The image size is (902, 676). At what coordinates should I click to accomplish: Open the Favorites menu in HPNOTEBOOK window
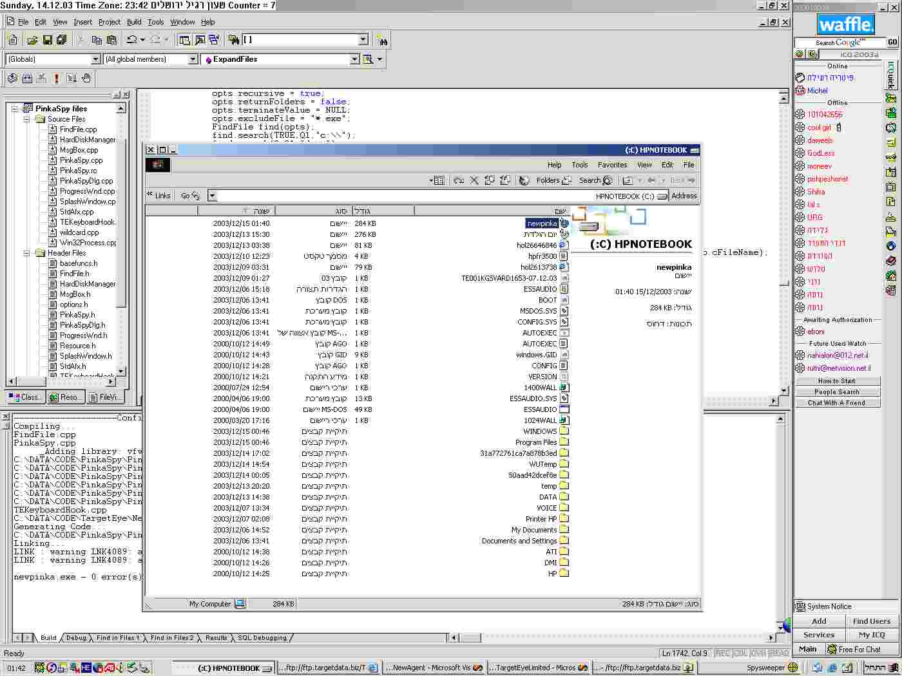tap(612, 165)
